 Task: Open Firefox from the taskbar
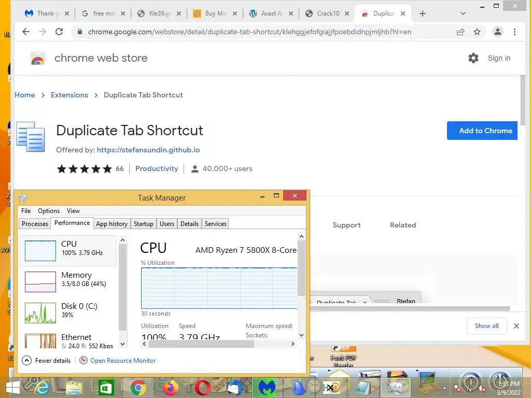(x=170, y=388)
